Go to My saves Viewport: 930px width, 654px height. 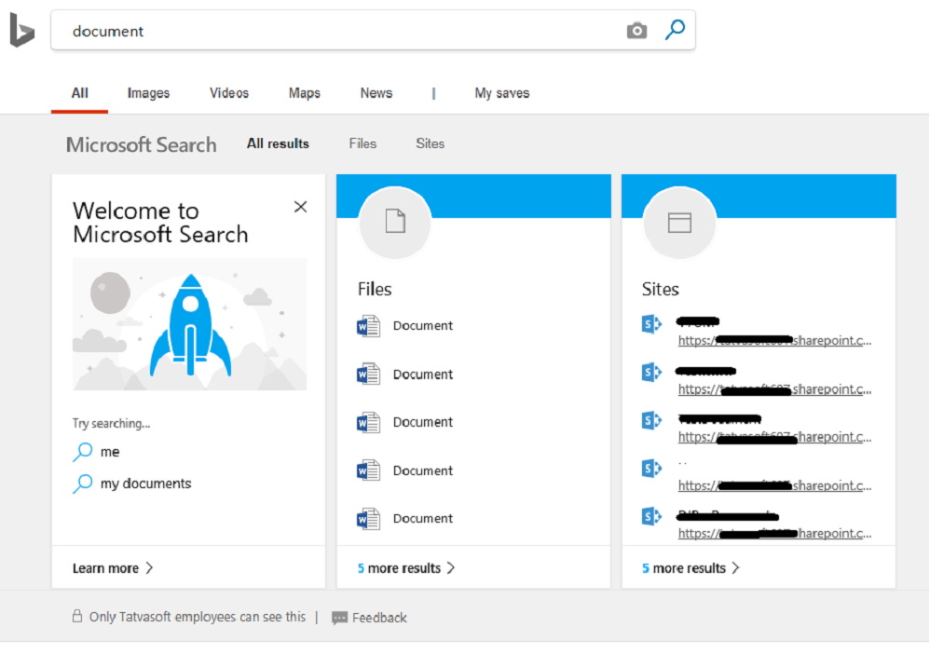pyautogui.click(x=501, y=93)
